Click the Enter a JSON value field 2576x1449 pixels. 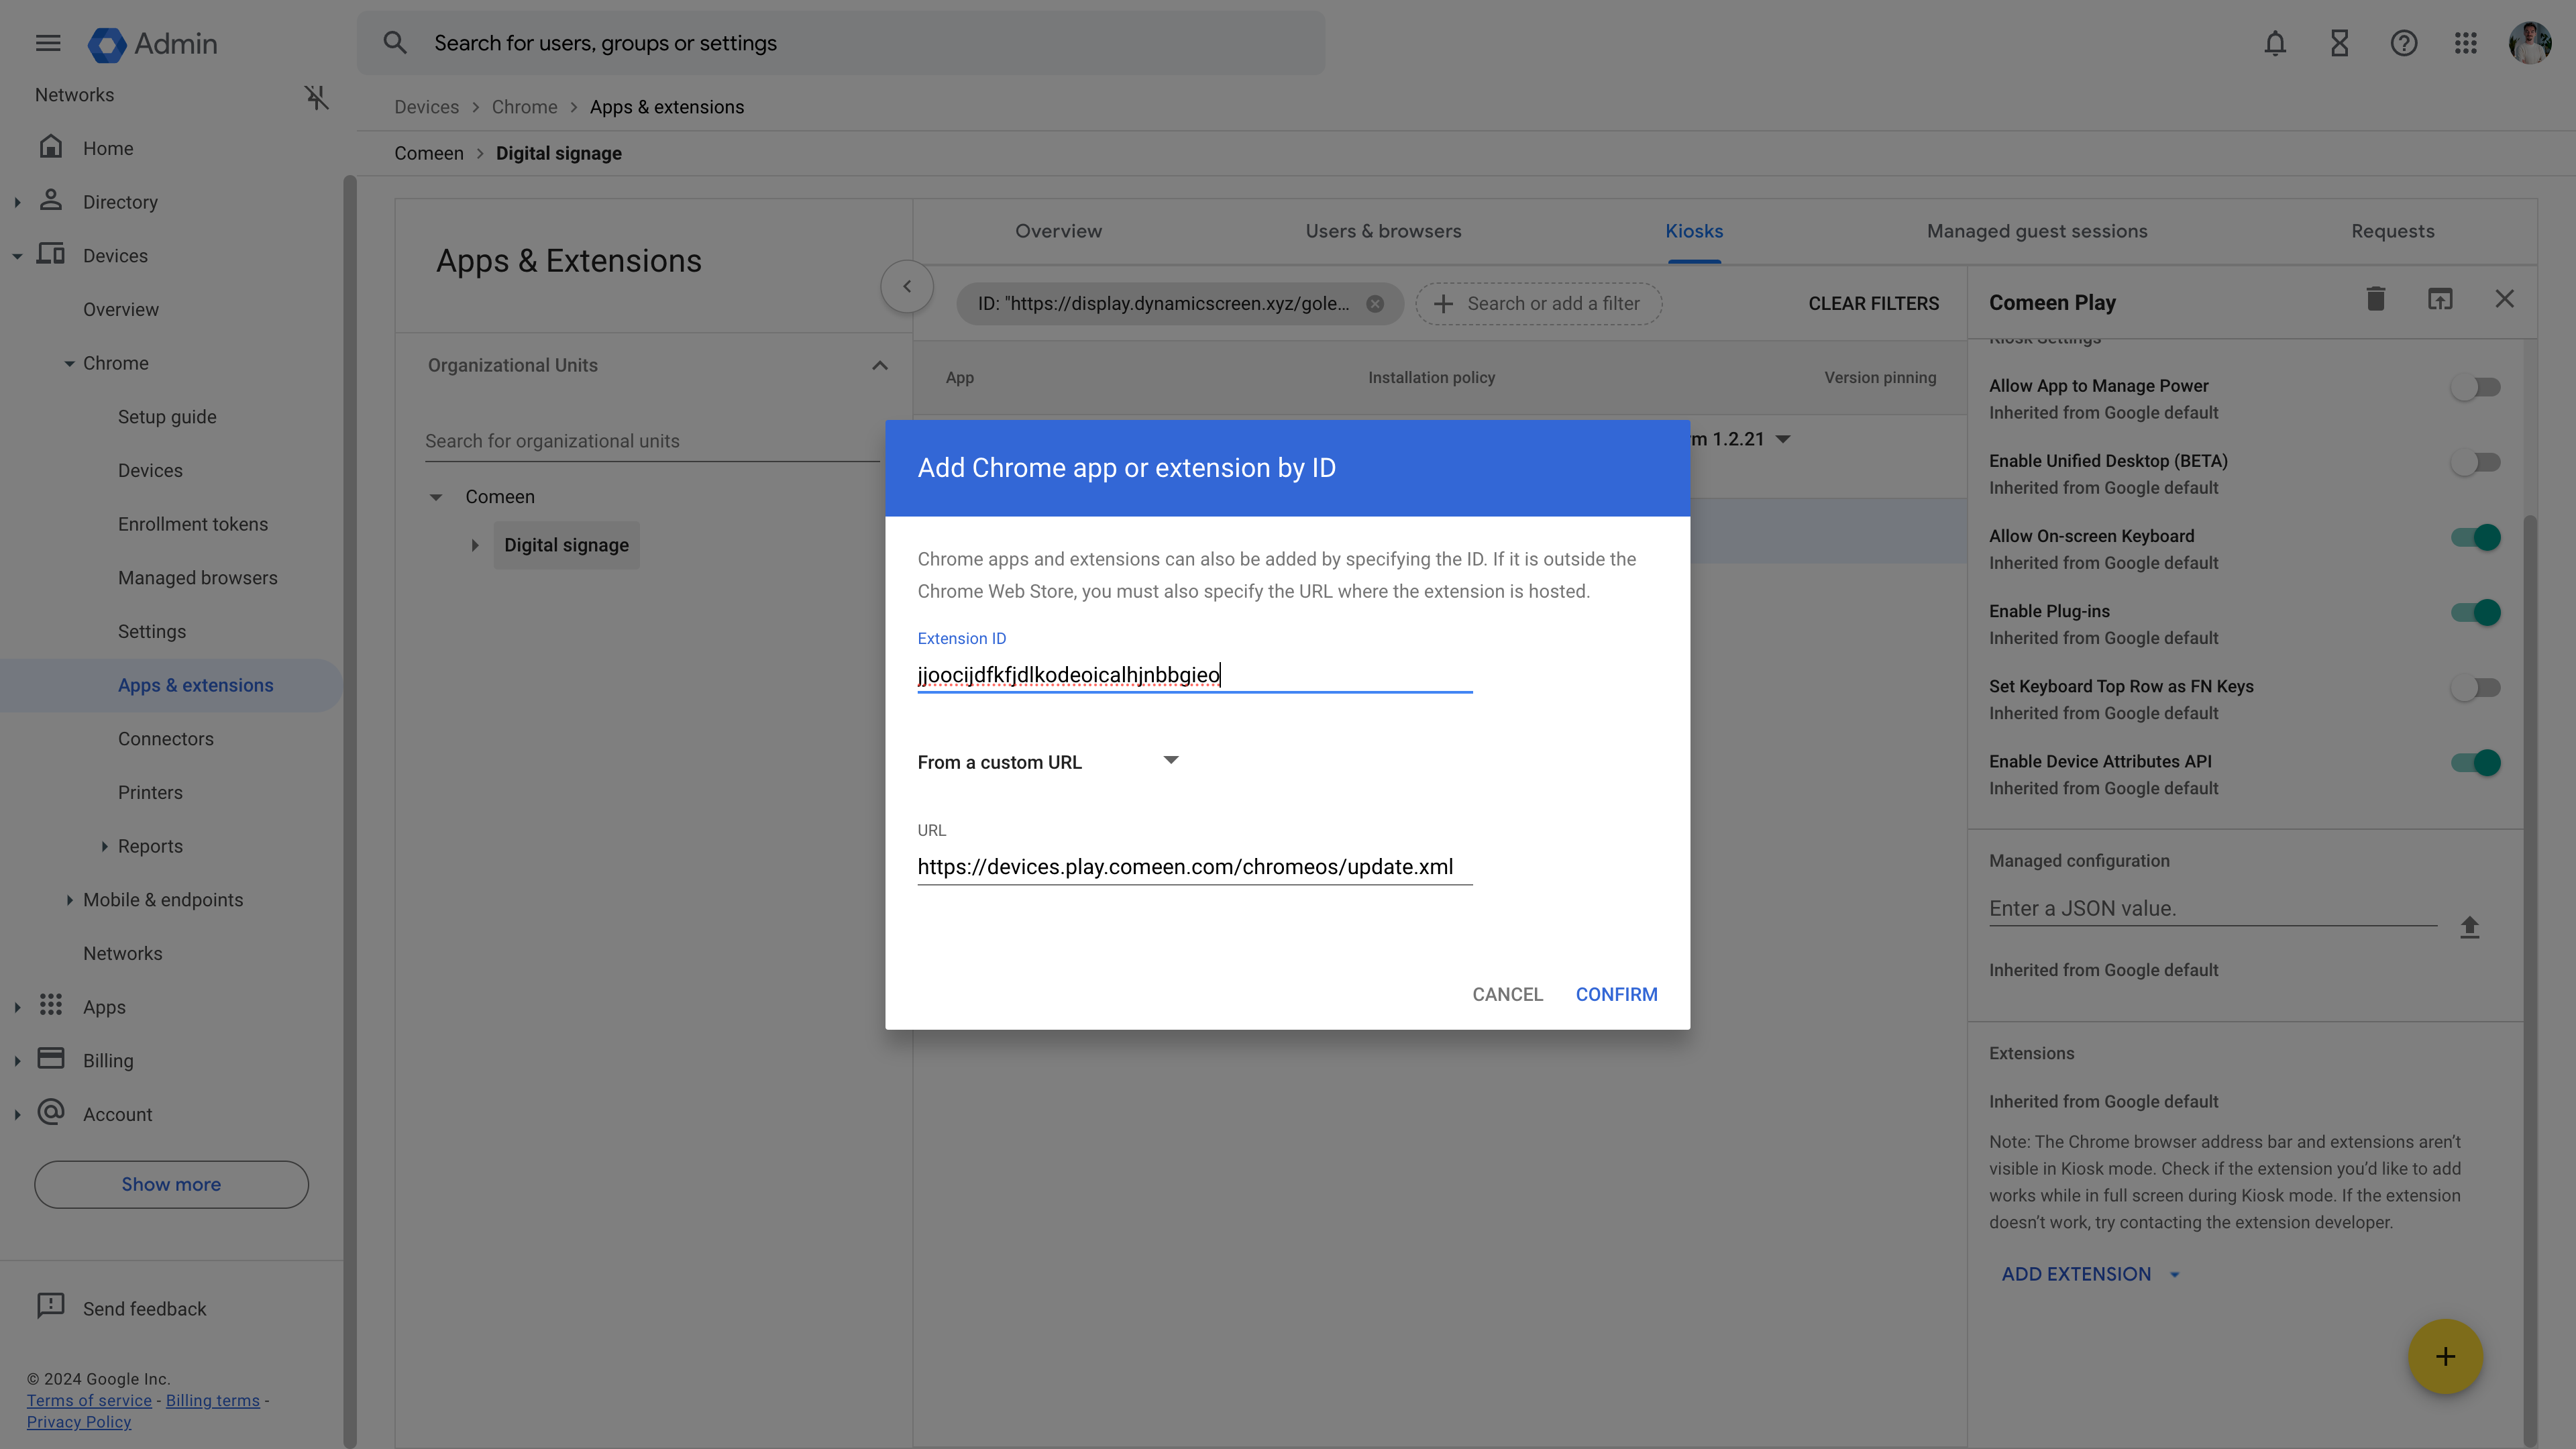pyautogui.click(x=2212, y=908)
